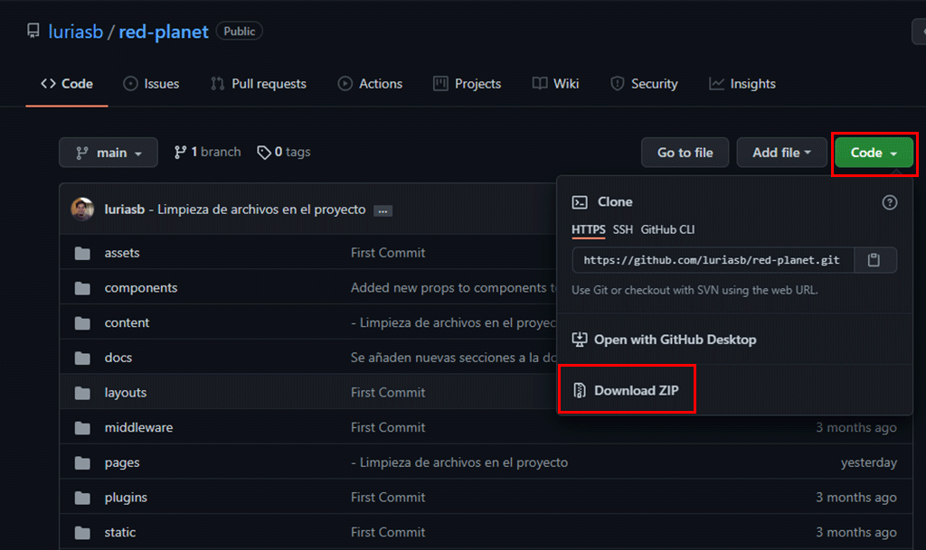926x550 pixels.
Task: Click Open with GitHub Desktop
Action: [664, 340]
